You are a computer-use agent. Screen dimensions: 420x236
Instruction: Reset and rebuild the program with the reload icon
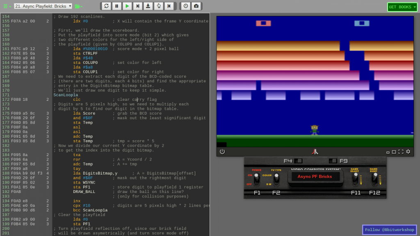click(x=106, y=6)
